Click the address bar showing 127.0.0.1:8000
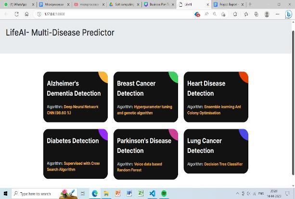The image size is (295, 199). pyautogui.click(x=96, y=14)
